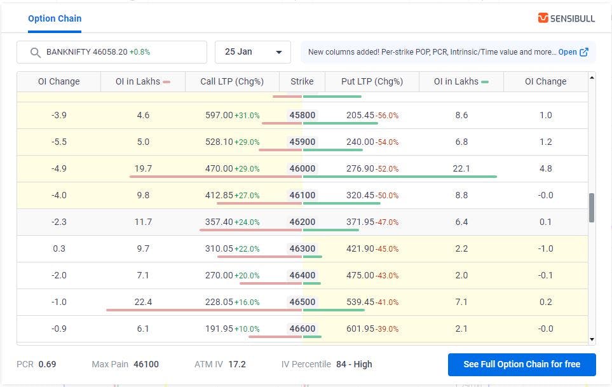Select strike 46000
Screen dimensions: 612x387
click(x=303, y=168)
